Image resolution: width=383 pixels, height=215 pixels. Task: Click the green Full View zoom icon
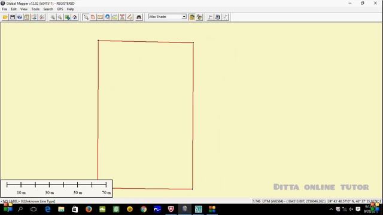67,17
